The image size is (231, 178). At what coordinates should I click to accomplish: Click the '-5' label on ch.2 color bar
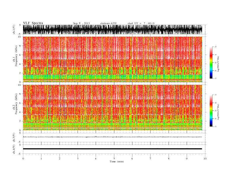click(x=215, y=111)
